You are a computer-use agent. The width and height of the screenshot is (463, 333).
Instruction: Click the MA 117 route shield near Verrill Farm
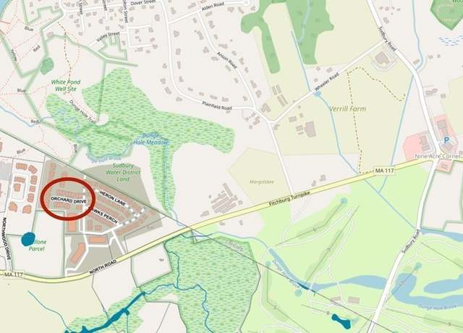(x=384, y=171)
